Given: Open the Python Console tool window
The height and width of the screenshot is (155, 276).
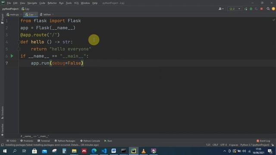Looking at the screenshot, I should pyautogui.click(x=90, y=141).
